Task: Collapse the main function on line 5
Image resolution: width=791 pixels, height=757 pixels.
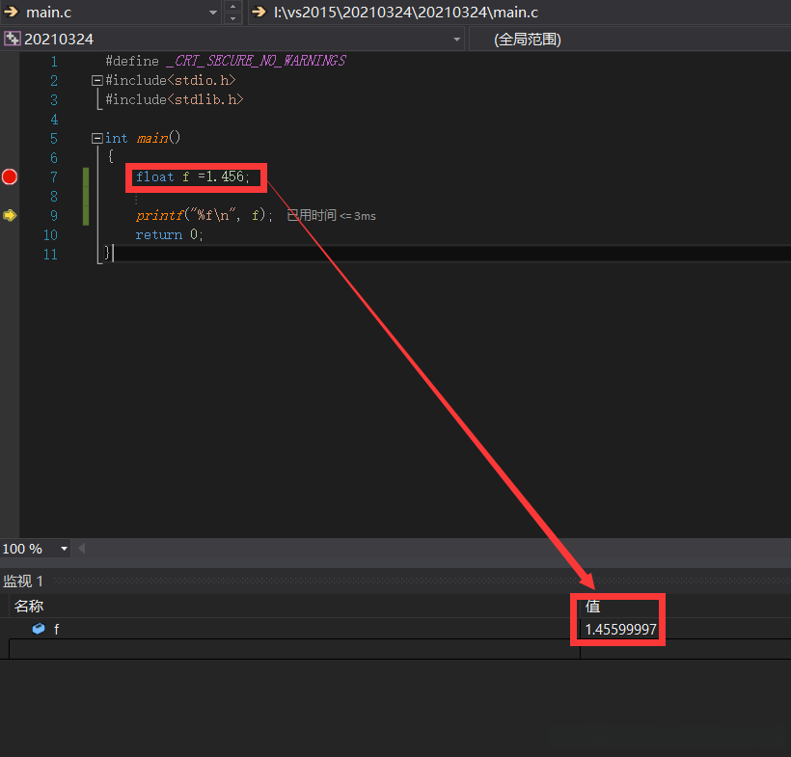Action: pos(96,138)
